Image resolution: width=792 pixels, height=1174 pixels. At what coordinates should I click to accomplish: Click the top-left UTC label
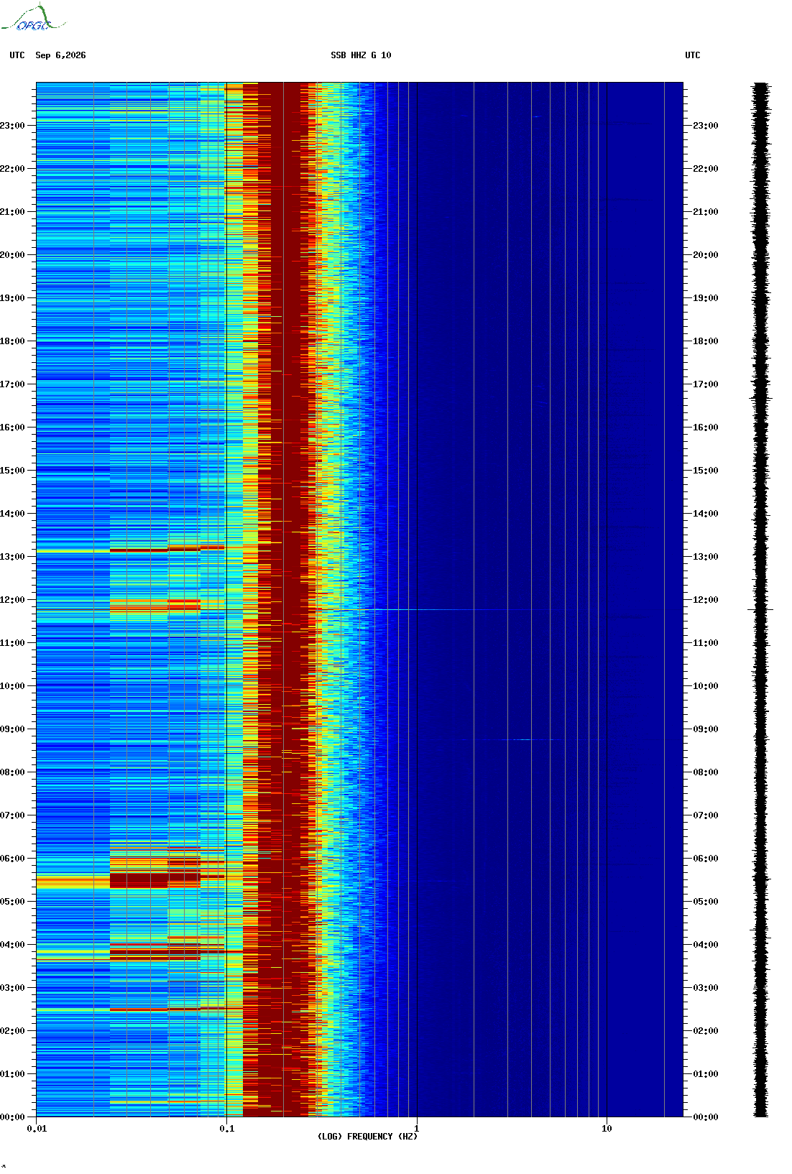pyautogui.click(x=17, y=55)
